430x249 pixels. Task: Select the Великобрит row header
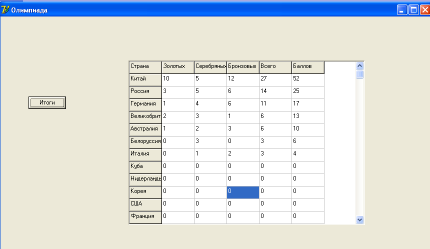145,117
